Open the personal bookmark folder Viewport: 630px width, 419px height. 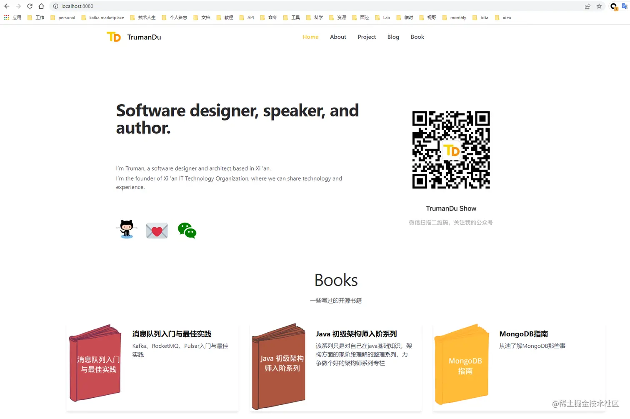62,18
